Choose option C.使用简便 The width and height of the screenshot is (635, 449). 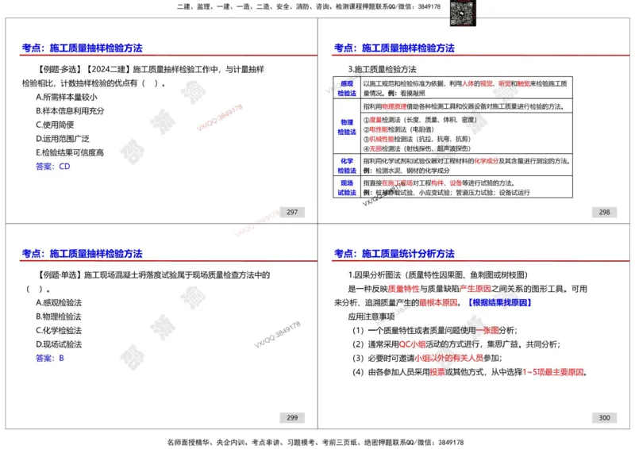pos(55,125)
